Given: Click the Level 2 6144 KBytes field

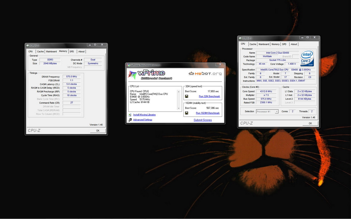Looking at the screenshot, I should coord(304,99).
